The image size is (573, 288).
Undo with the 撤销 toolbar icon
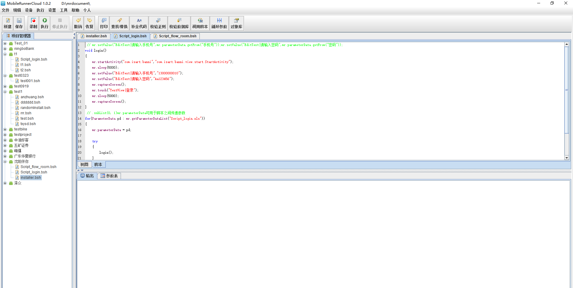(78, 23)
